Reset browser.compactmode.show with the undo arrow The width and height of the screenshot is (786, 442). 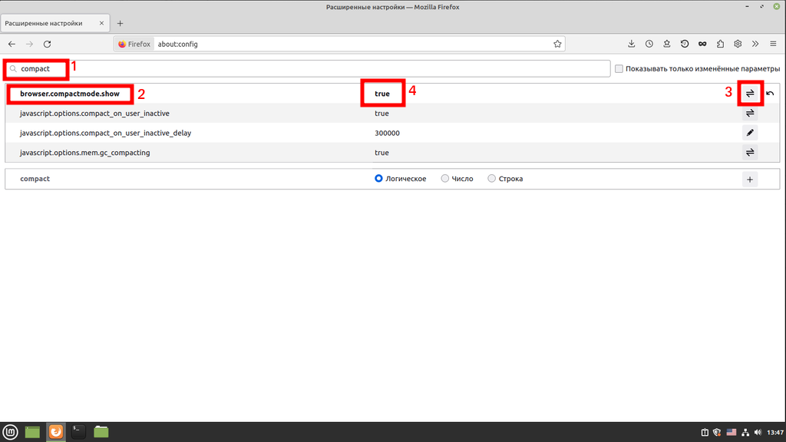click(770, 94)
